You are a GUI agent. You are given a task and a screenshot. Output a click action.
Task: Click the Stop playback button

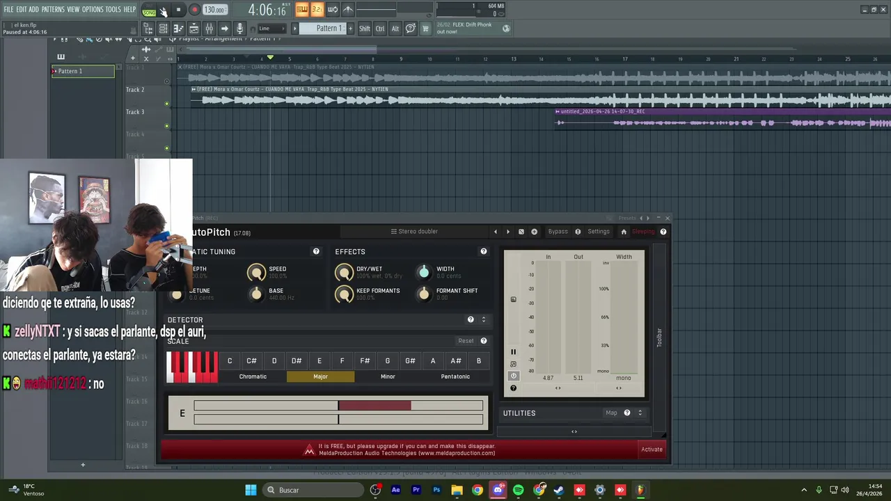pyautogui.click(x=178, y=10)
